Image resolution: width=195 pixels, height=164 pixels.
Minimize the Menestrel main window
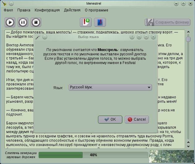(176, 4)
